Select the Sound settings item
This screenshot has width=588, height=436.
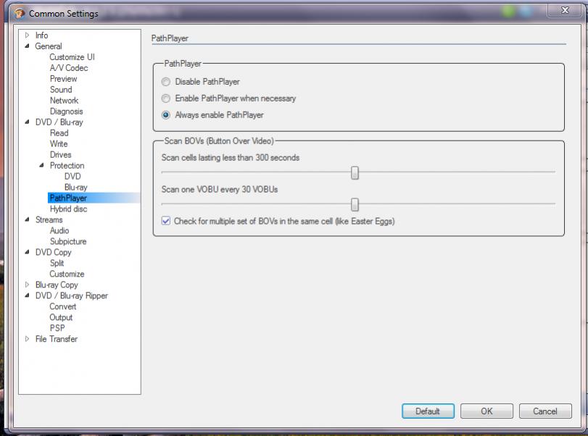coord(61,90)
